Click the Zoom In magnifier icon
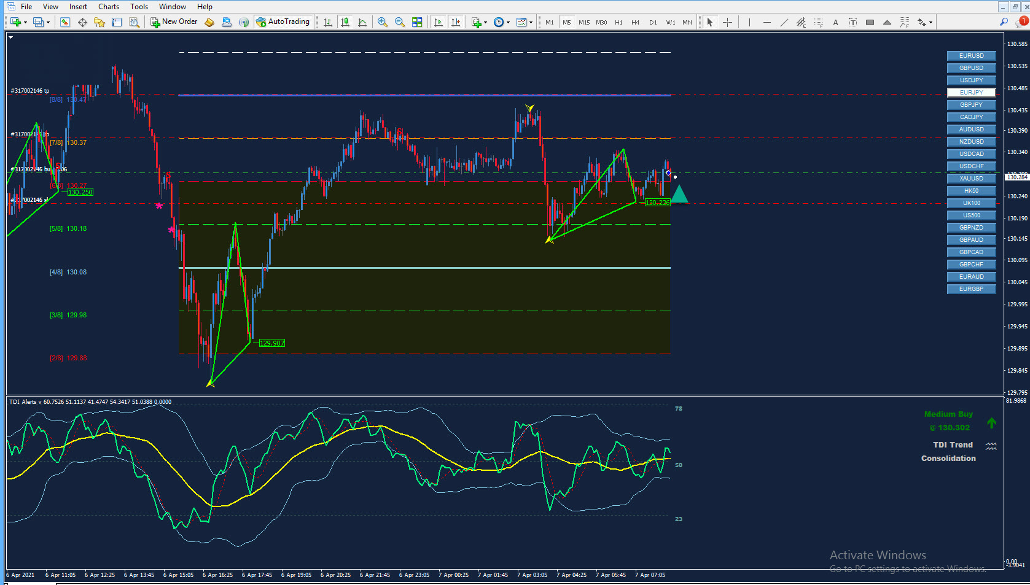The width and height of the screenshot is (1030, 585). [x=383, y=22]
